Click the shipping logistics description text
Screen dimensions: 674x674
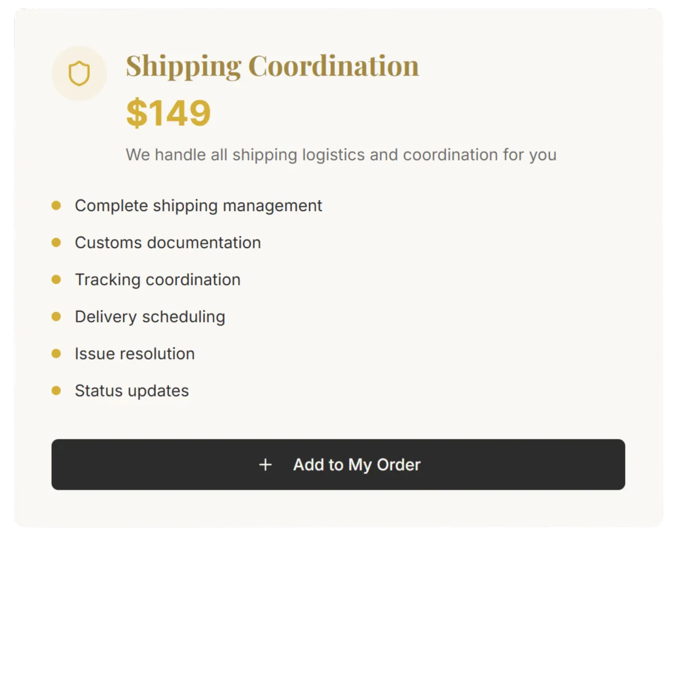pyautogui.click(x=341, y=154)
